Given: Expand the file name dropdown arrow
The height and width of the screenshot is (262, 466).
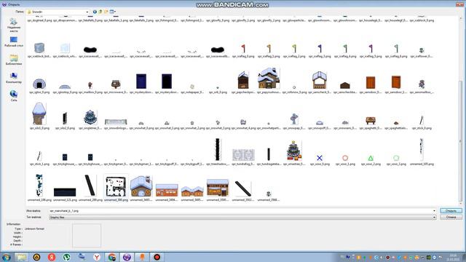Looking at the screenshot, I should [434, 211].
